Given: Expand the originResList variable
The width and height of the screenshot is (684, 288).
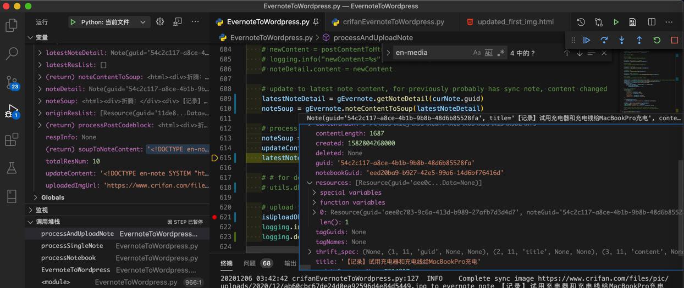Looking at the screenshot, I should 40,113.
